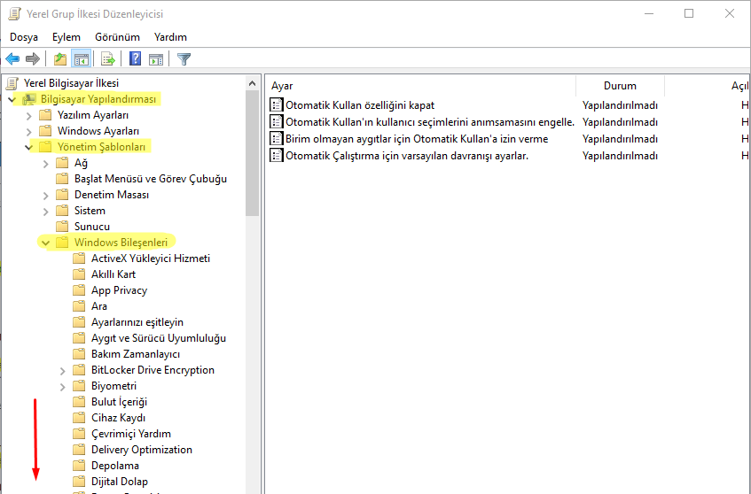751x494 pixels.
Task: Select Otomatik Kullan özelliğini kapat setting
Action: tap(360, 104)
